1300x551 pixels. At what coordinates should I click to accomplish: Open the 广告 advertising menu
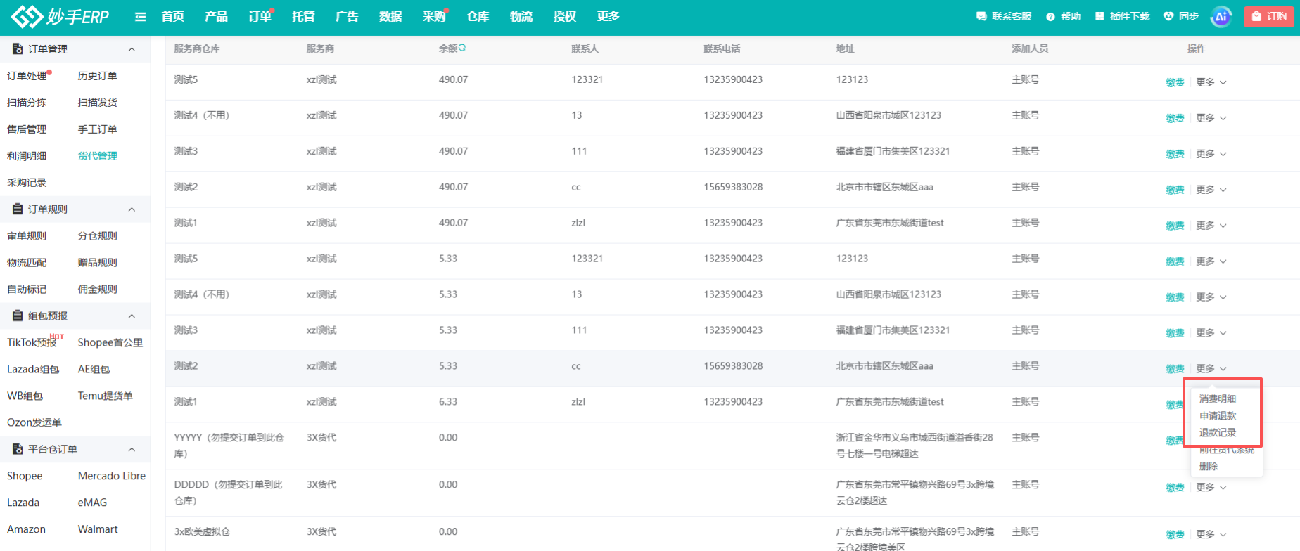coord(348,16)
